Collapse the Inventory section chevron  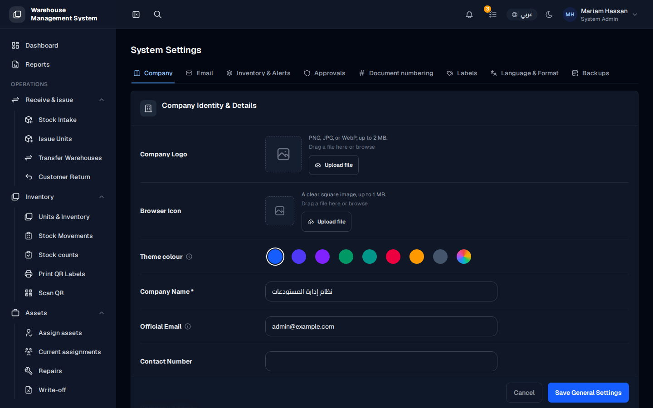102,197
